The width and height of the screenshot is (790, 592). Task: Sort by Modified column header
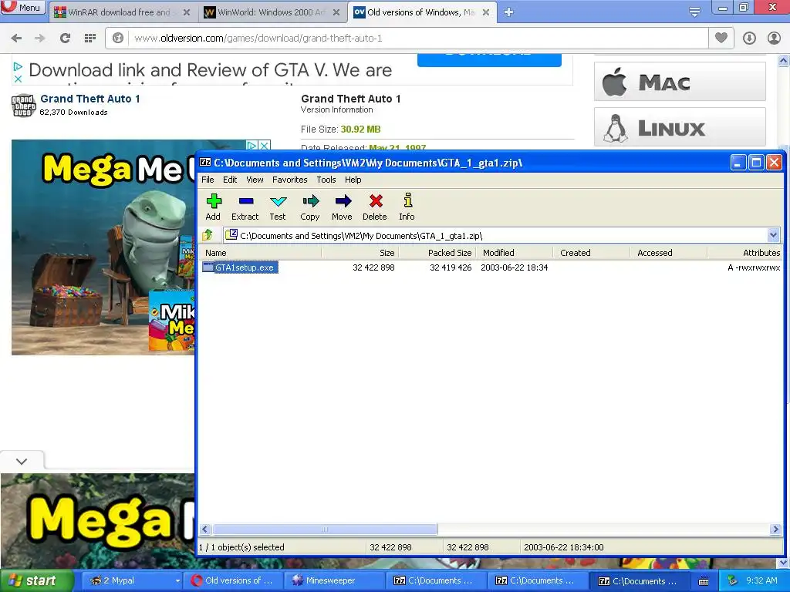(x=514, y=253)
